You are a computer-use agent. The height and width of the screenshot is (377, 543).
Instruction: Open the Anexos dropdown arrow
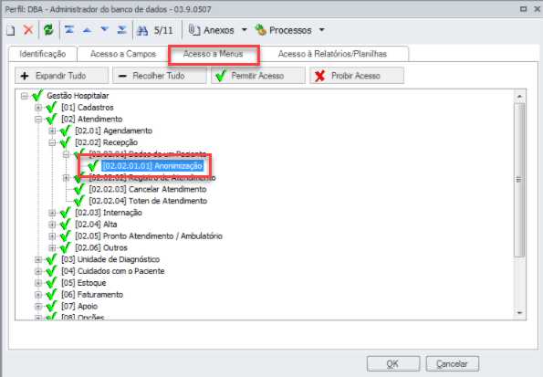point(245,30)
